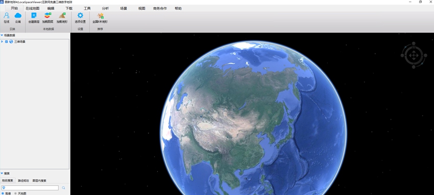The width and height of the screenshot is (434, 195).
Task: Select the 天地图 radio button
Action: 15,193
